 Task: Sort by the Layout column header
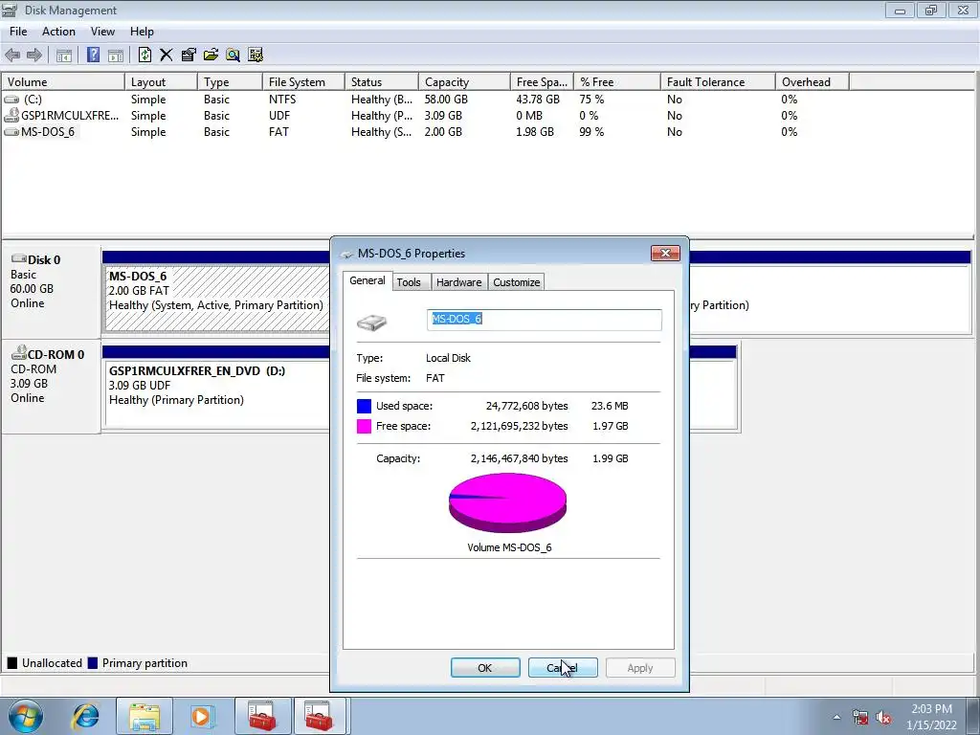point(161,82)
